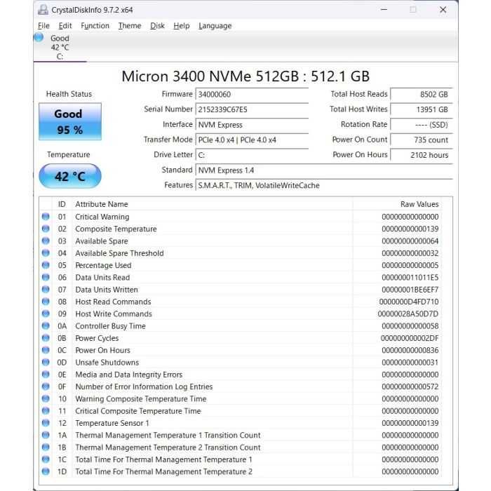The width and height of the screenshot is (491, 491).
Task: Click the Standard field NVM Express 1.4
Action: click(x=324, y=170)
